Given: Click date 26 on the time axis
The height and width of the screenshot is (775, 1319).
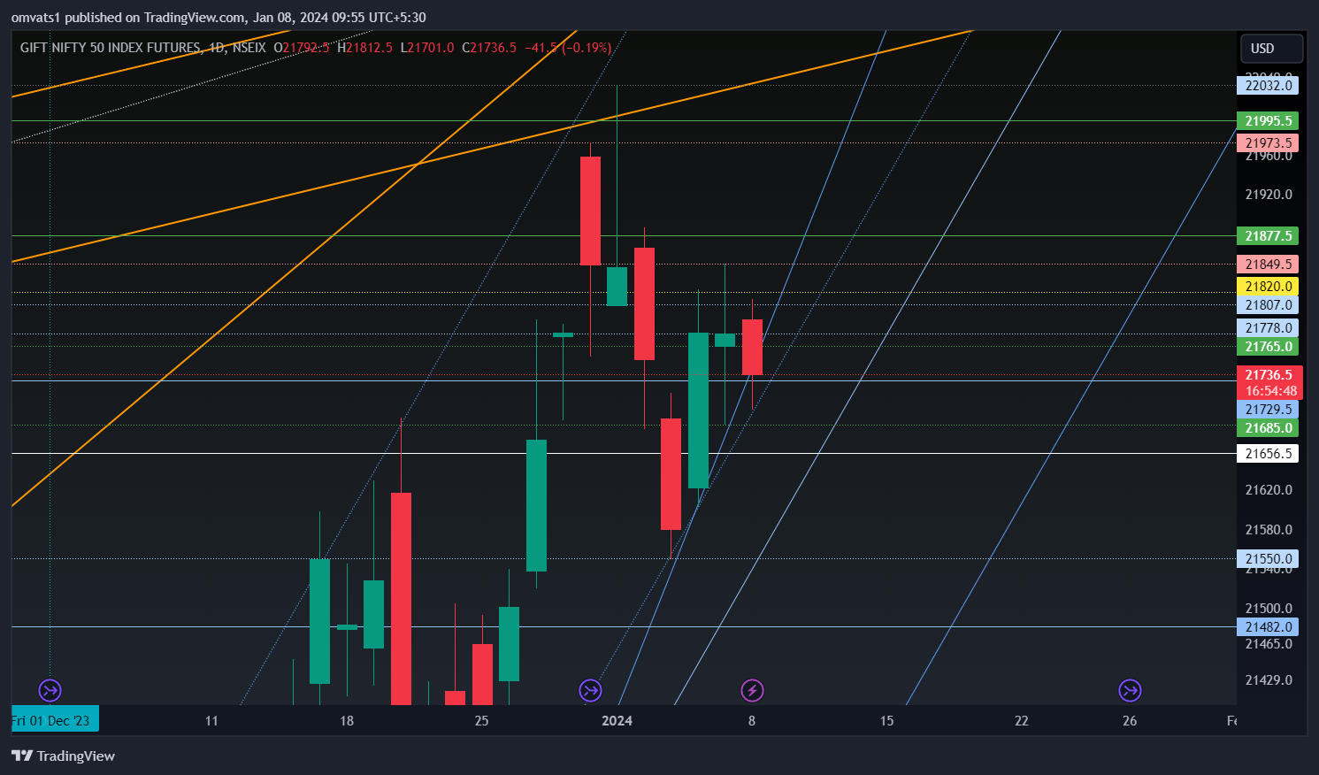Looking at the screenshot, I should click(1130, 721).
